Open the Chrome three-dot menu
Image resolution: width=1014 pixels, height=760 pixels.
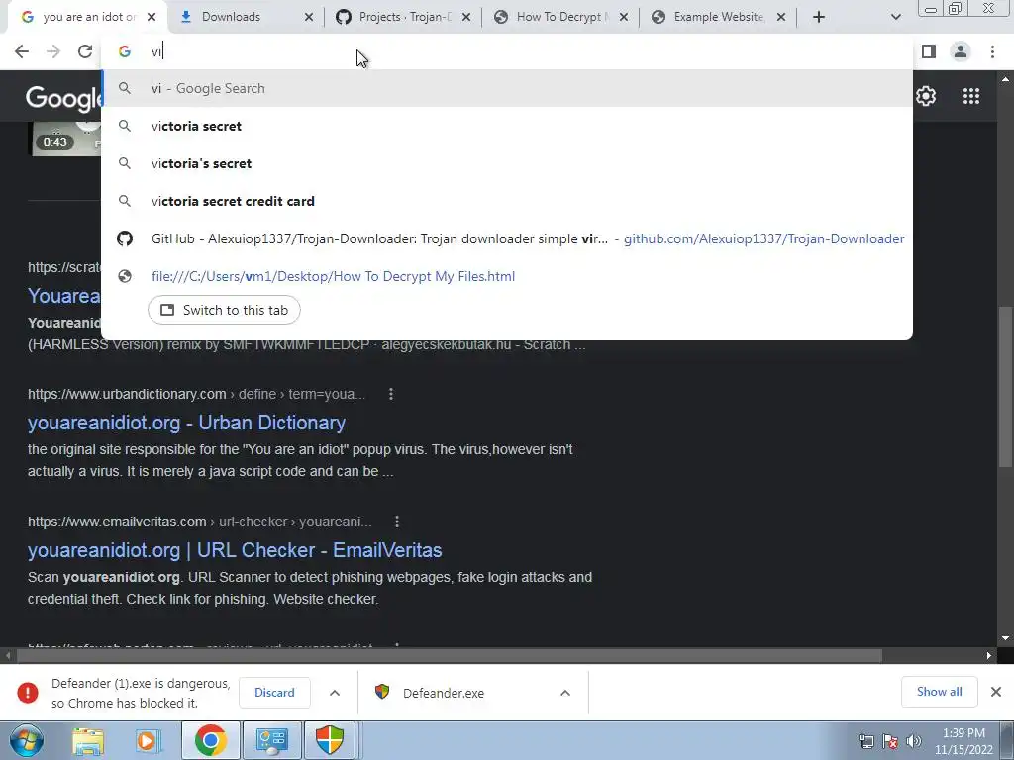[992, 51]
